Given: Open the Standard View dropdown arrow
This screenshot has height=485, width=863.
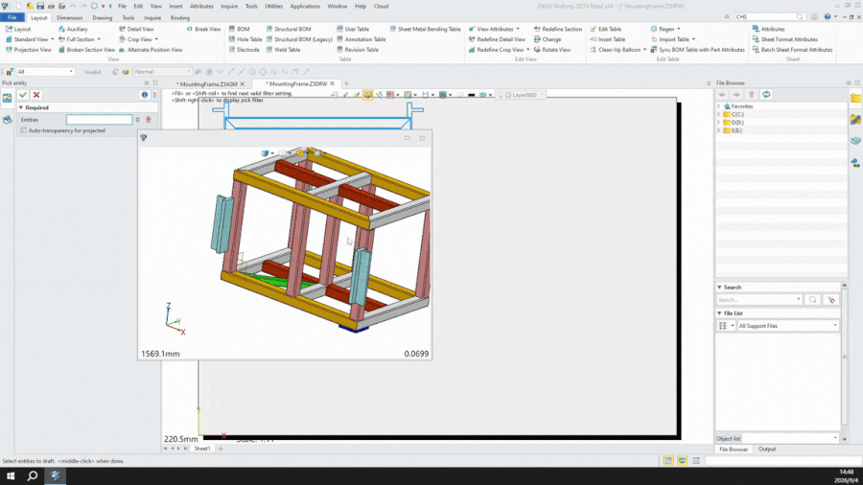Looking at the screenshot, I should pyautogui.click(x=53, y=39).
